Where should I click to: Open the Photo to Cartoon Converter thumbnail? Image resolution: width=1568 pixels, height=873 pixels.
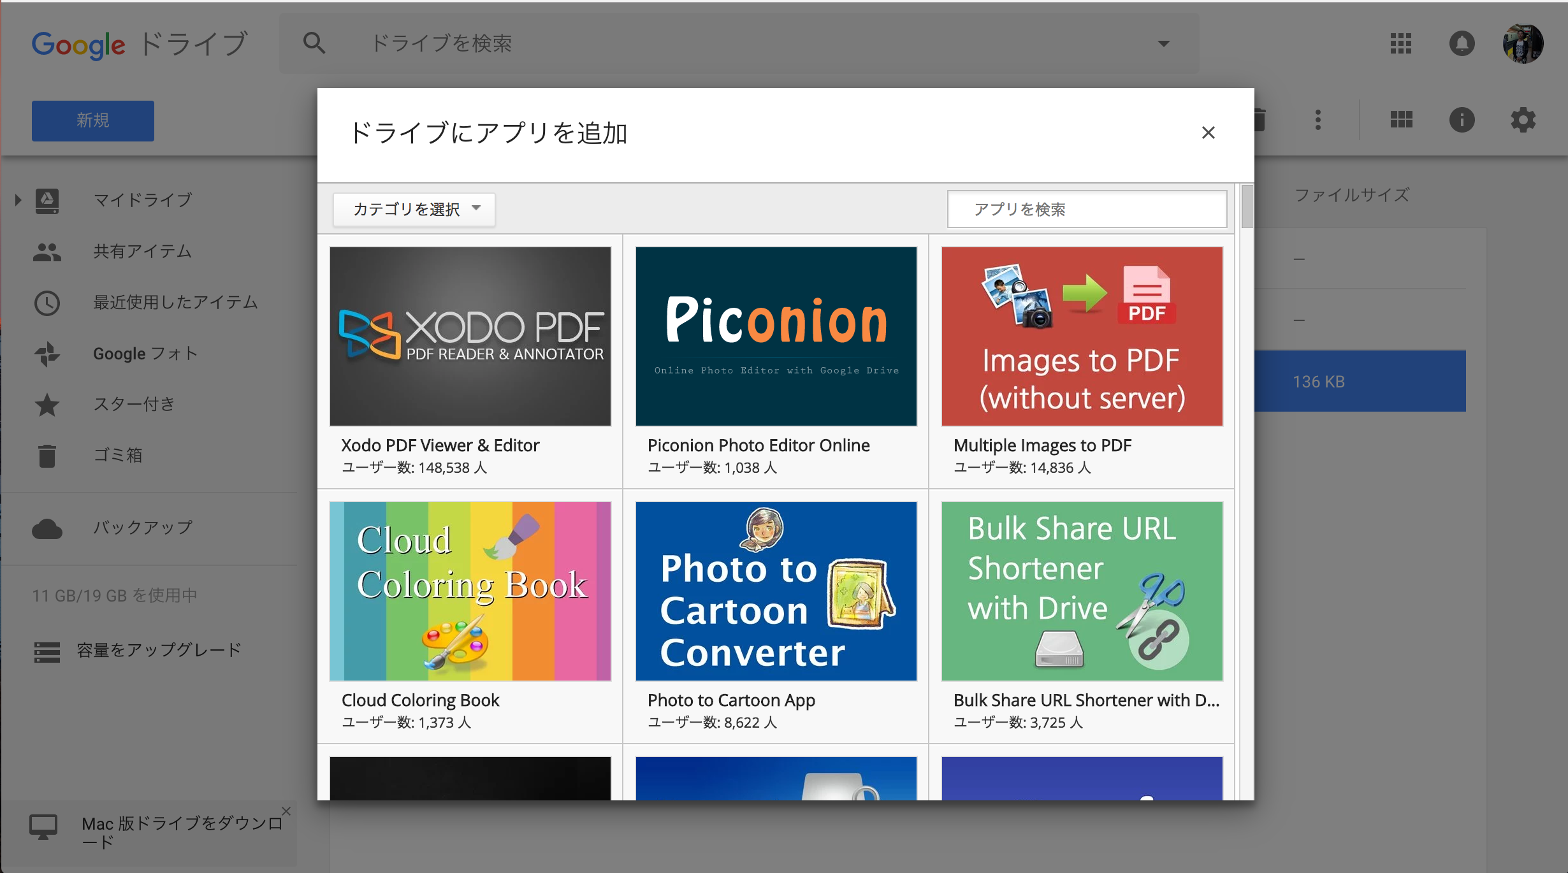click(x=776, y=591)
